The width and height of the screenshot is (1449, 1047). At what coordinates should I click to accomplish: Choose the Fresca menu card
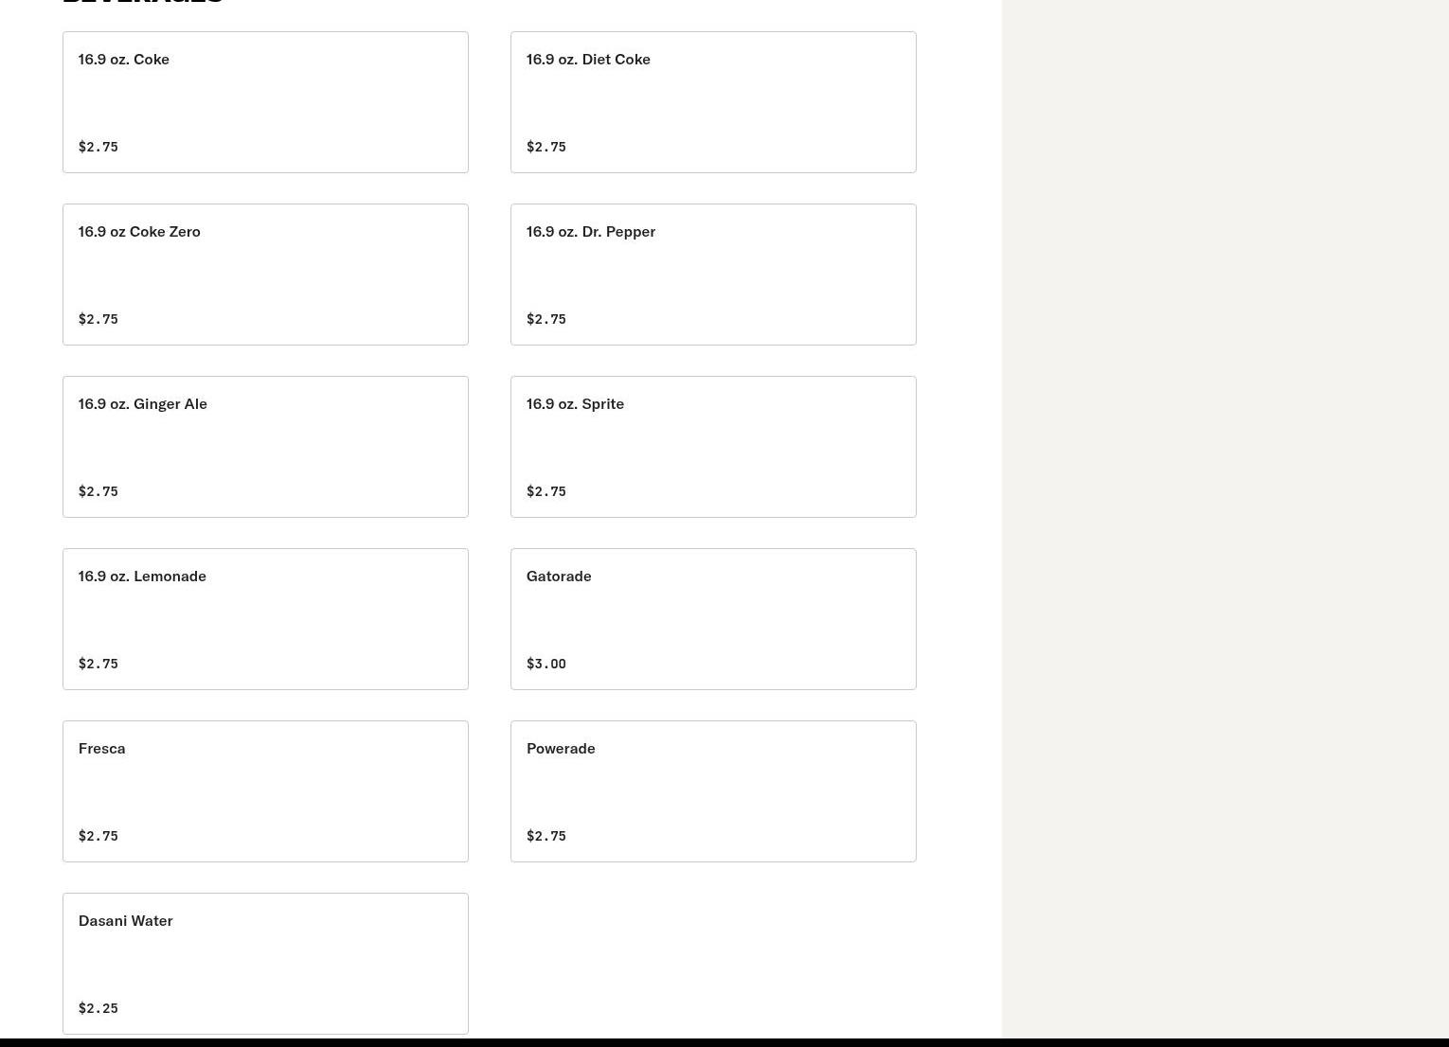265,791
